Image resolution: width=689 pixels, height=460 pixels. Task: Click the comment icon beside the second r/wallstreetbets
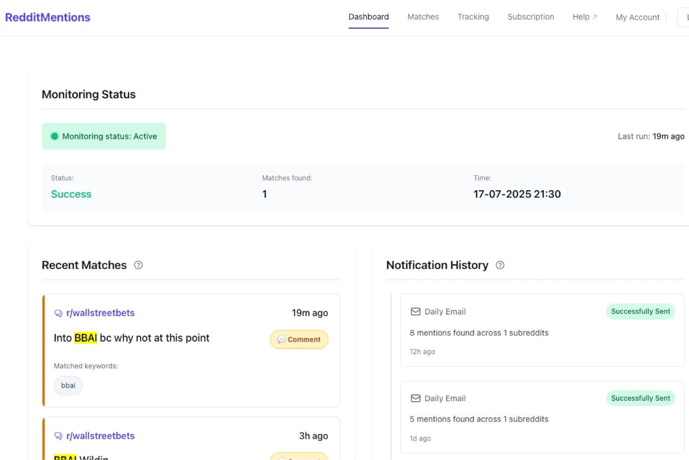pyautogui.click(x=59, y=436)
